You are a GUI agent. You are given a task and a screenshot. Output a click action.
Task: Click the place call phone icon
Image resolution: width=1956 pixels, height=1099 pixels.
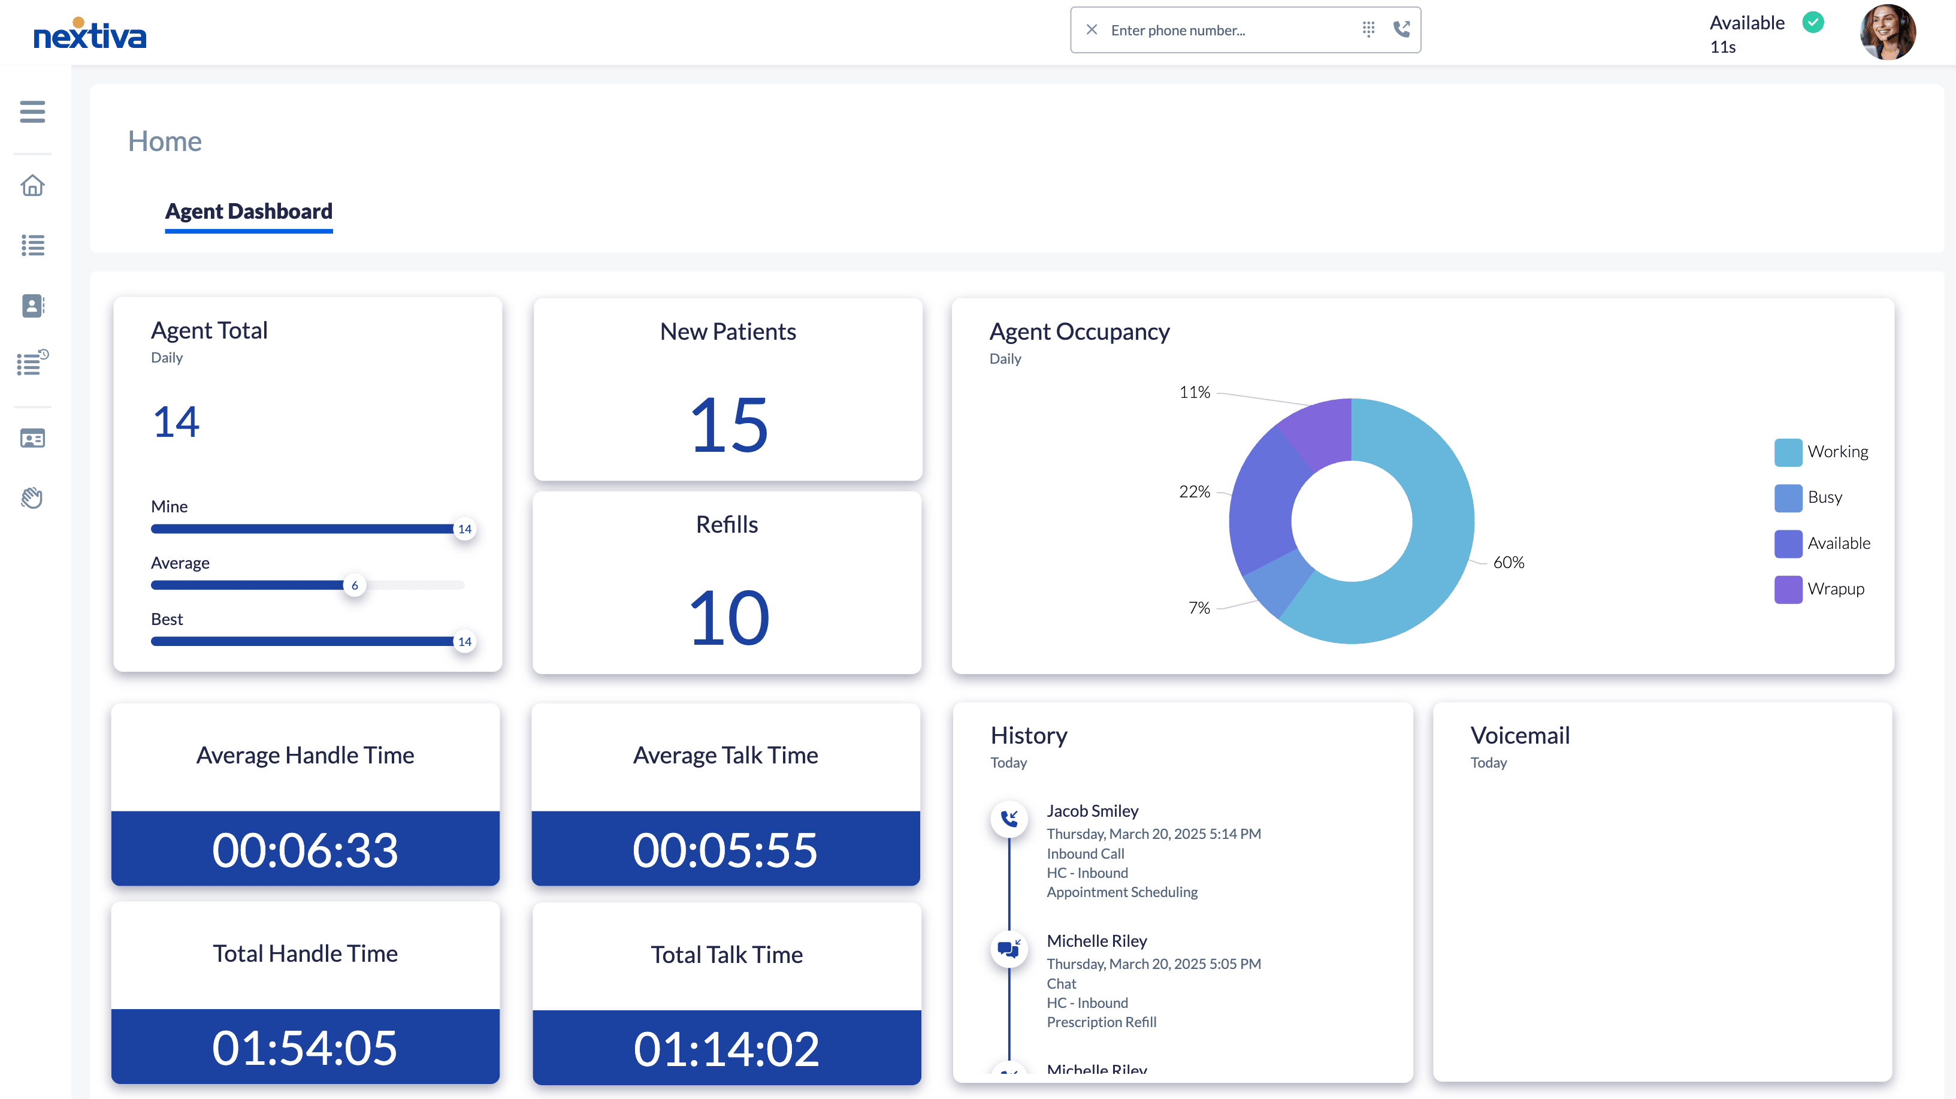pyautogui.click(x=1402, y=29)
